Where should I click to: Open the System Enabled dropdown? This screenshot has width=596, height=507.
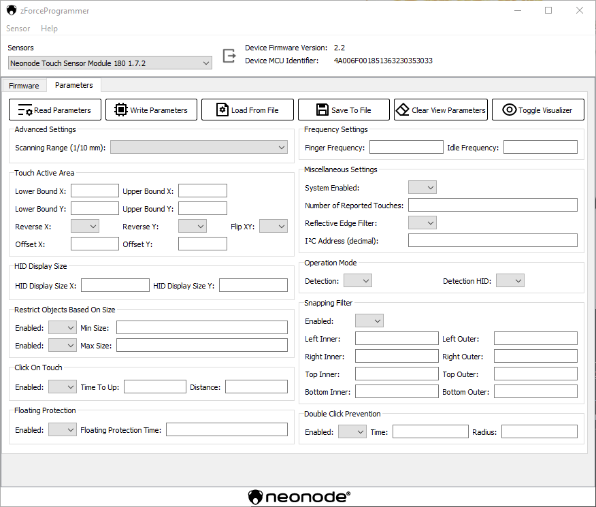point(422,188)
